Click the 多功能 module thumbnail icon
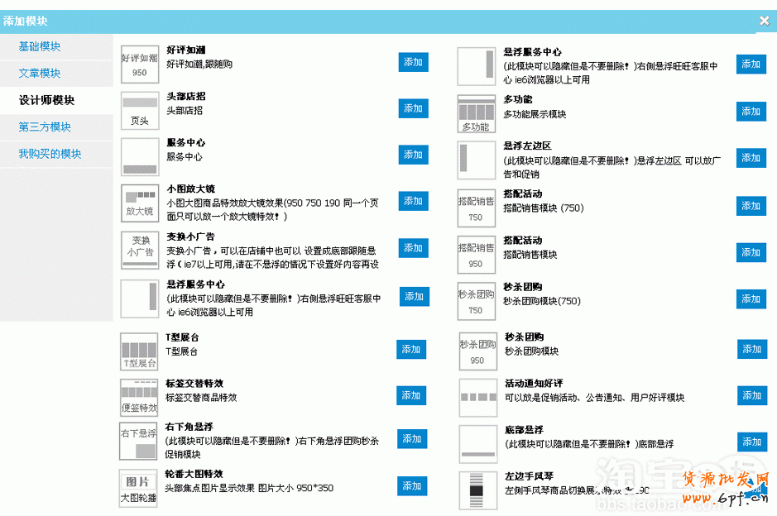The height and width of the screenshot is (516, 777). (x=476, y=114)
